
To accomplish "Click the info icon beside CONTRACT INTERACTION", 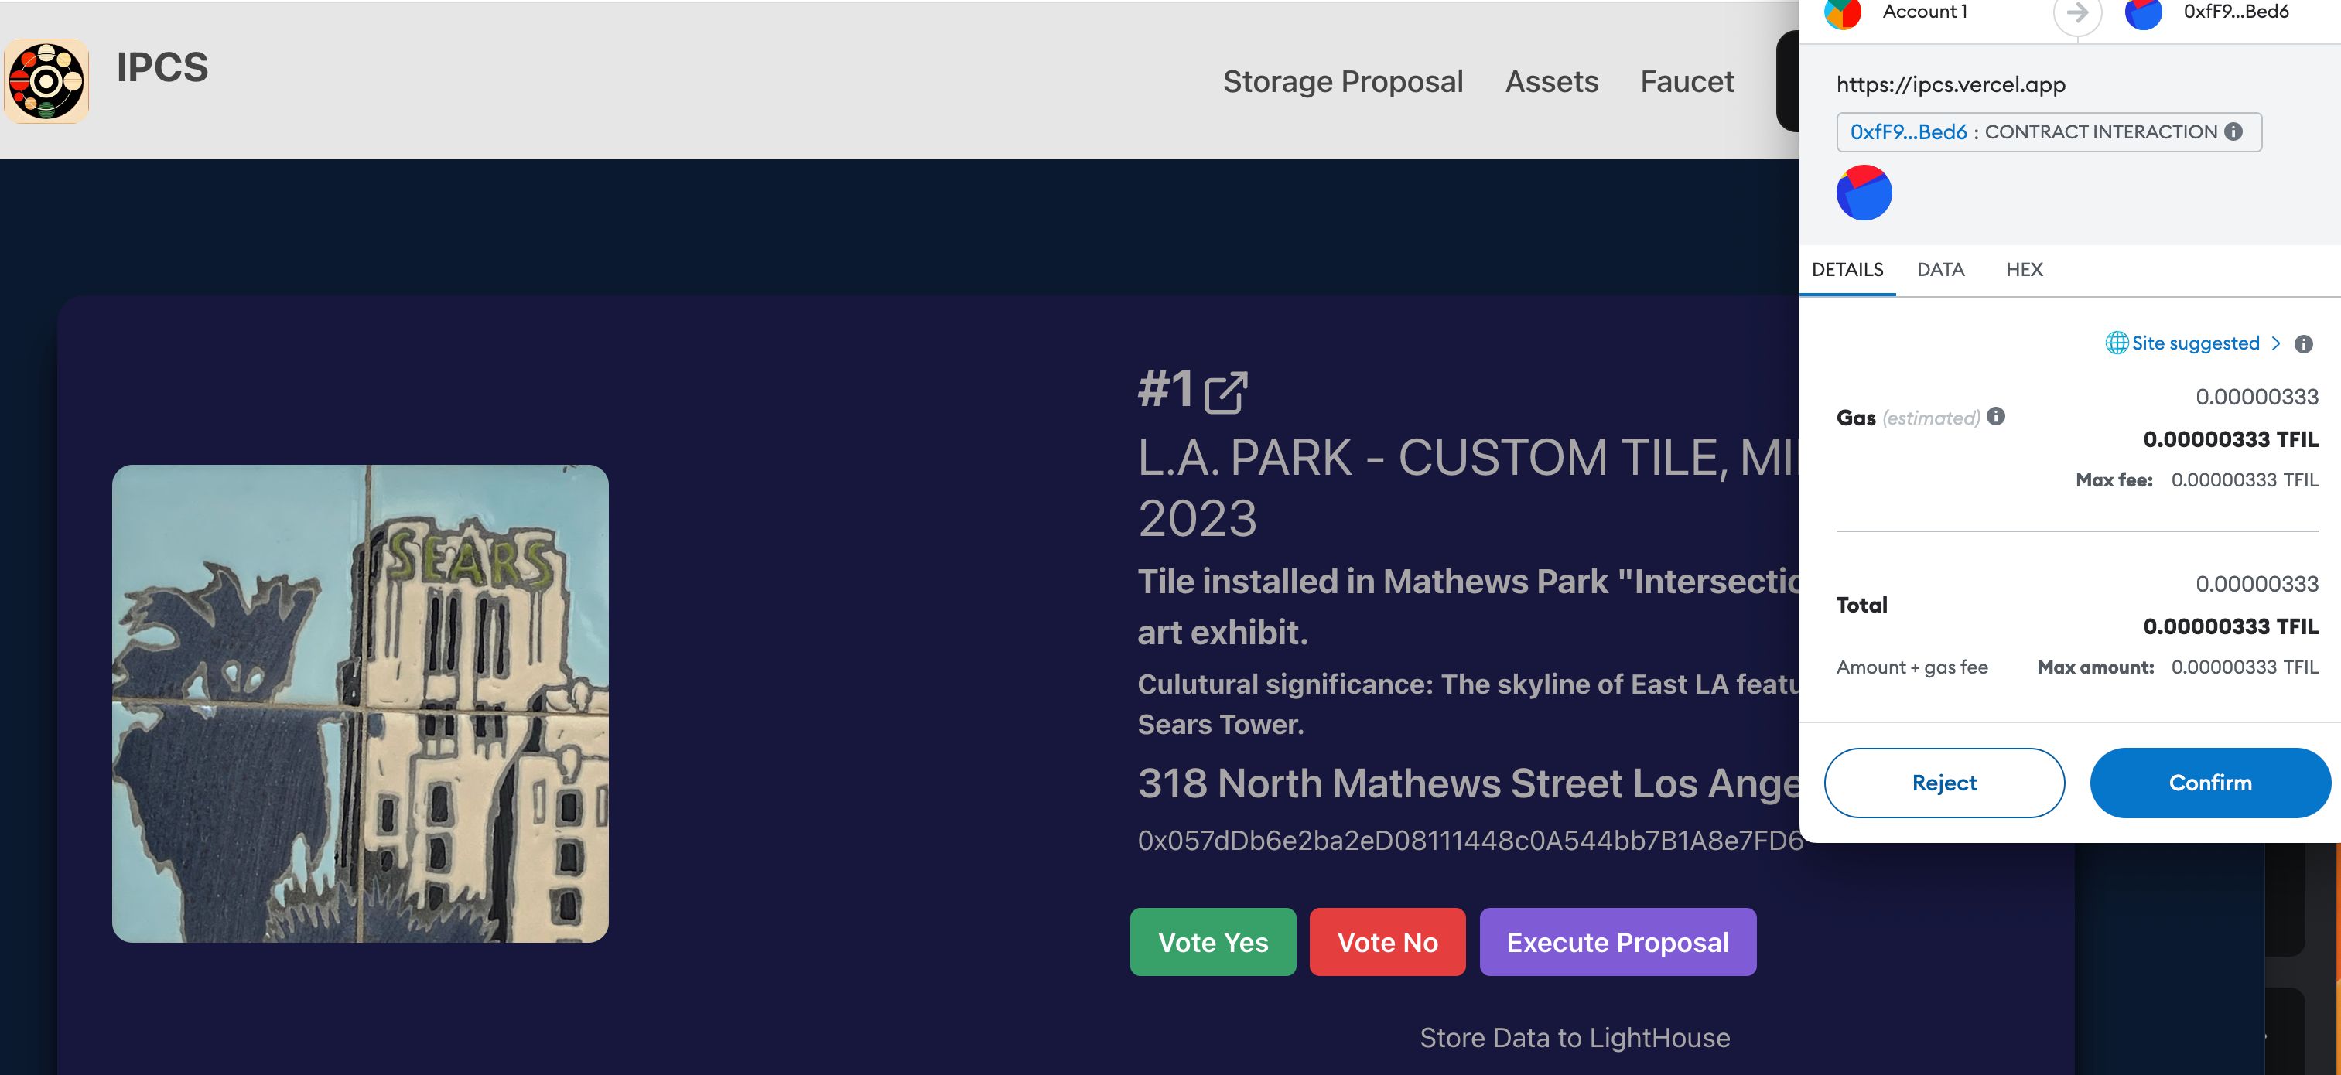I will tap(2233, 131).
